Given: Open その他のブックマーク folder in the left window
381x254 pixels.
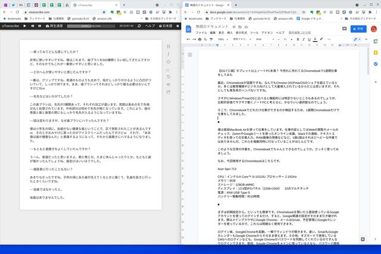Looking at the screenshot, I should pyautogui.click(x=161, y=18).
